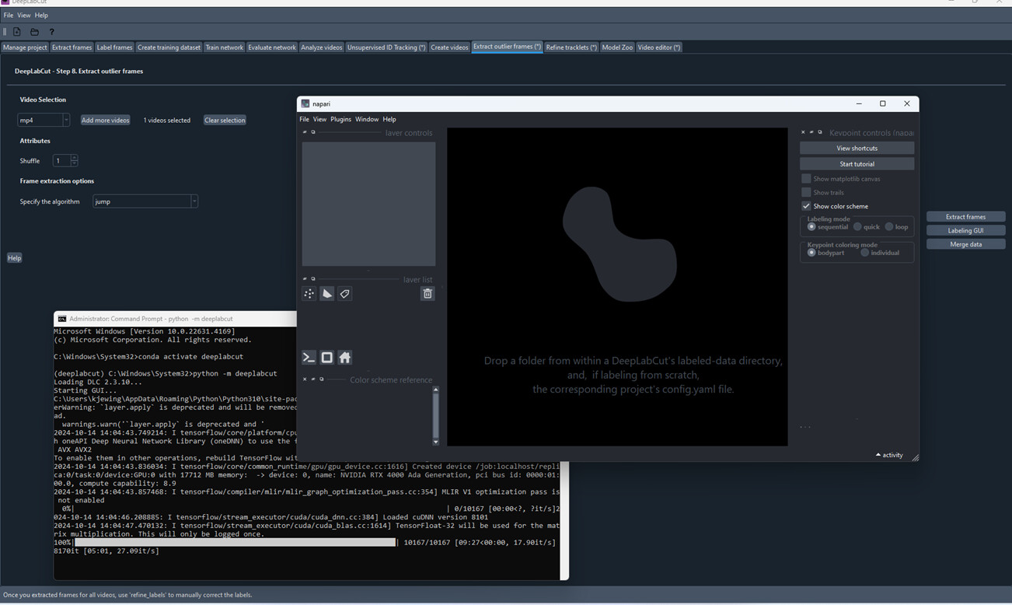Launch the Labeling GUI
Image resolution: width=1012 pixels, height=605 pixels.
click(x=965, y=230)
